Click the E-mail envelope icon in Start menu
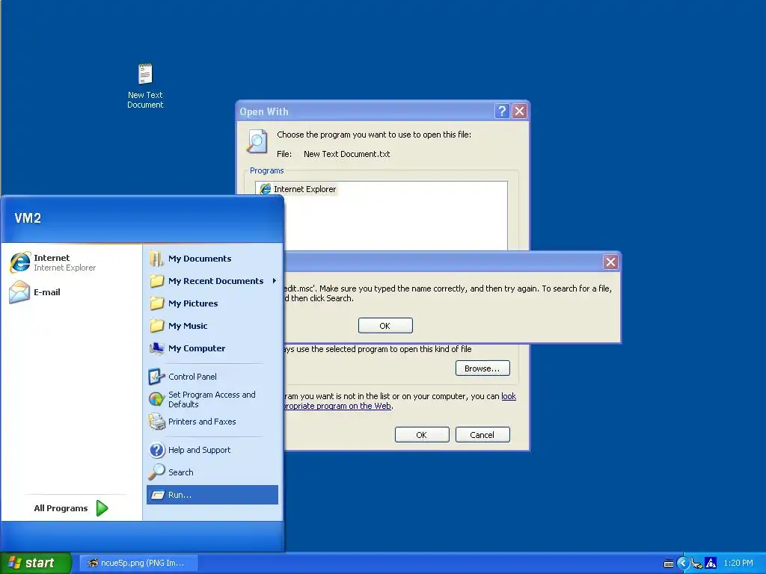766x574 pixels. coord(19,292)
